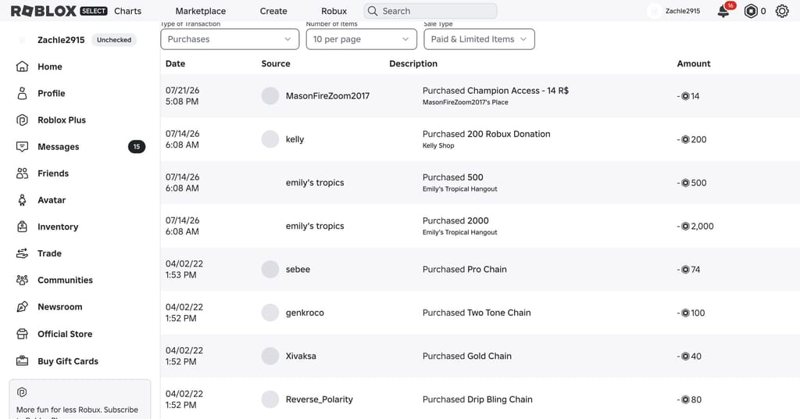Click the Messages chat icon
The width and height of the screenshot is (800, 419).
click(x=22, y=146)
